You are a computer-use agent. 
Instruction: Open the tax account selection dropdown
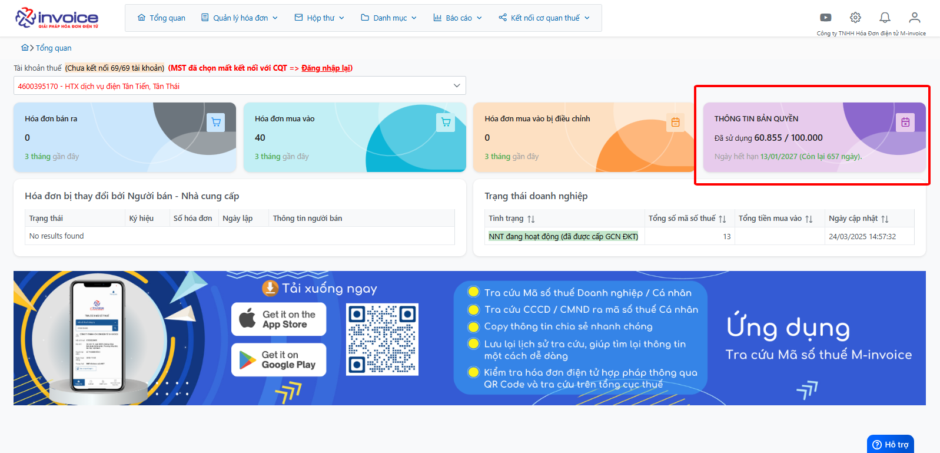tap(240, 85)
